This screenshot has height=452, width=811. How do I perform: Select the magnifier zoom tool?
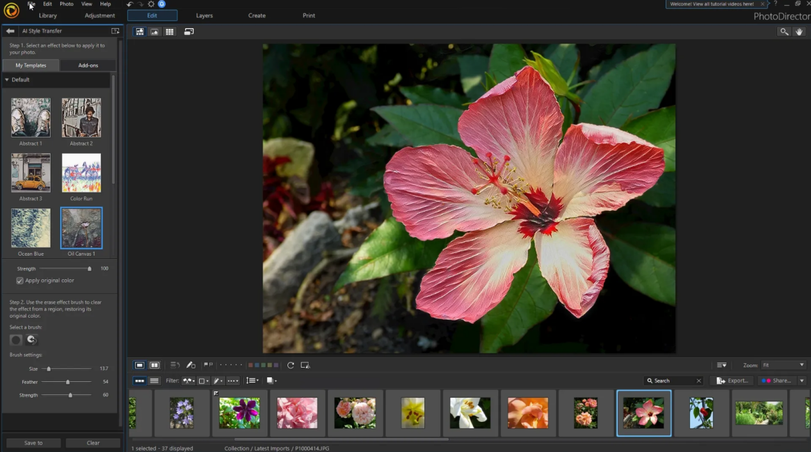[783, 31]
